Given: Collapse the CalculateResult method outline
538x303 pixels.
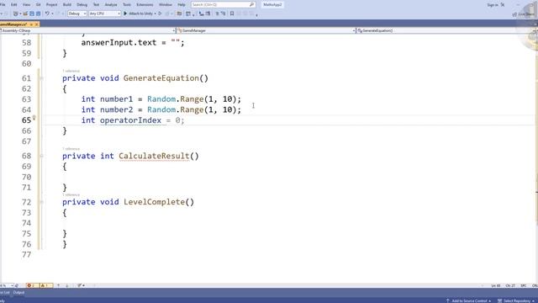Looking at the screenshot, I should point(41,156).
